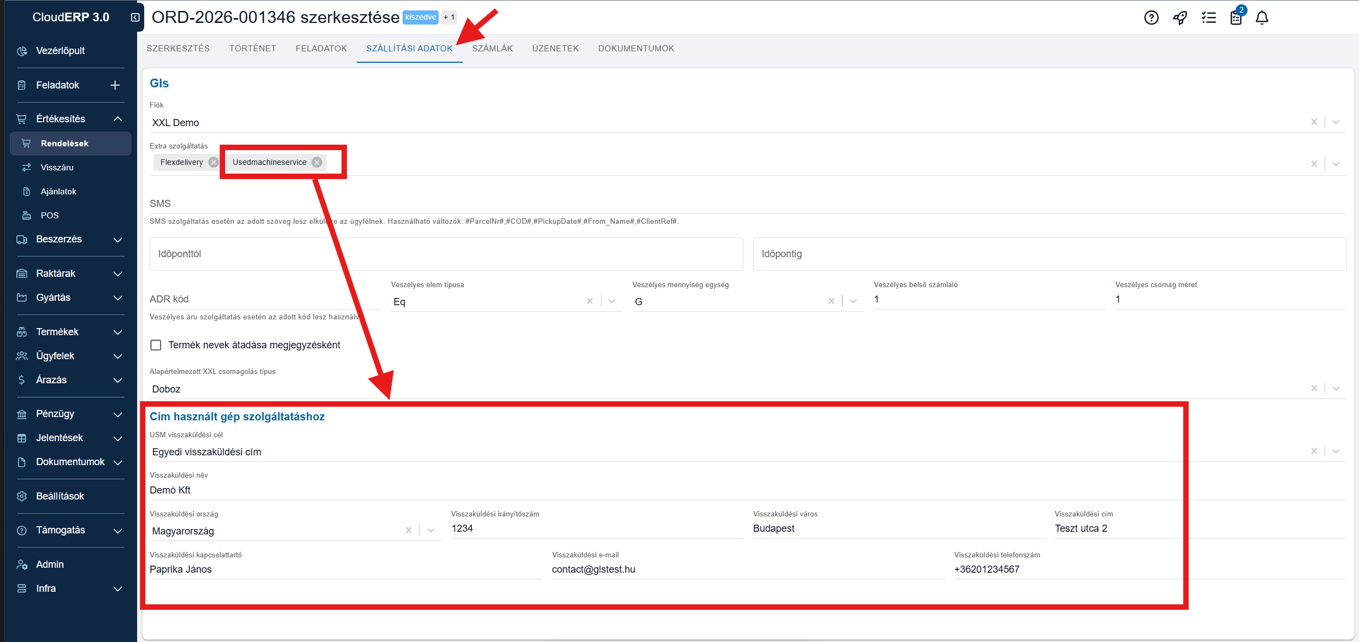Viewport: 1359px width, 642px height.
Task: Switch to the TÖRTÉNET tab
Action: coord(252,49)
